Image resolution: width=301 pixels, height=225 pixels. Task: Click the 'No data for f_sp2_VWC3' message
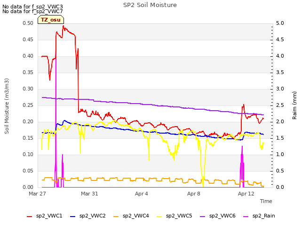pos(32,7)
